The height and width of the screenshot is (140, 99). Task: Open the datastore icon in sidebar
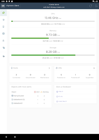click(4, 34)
